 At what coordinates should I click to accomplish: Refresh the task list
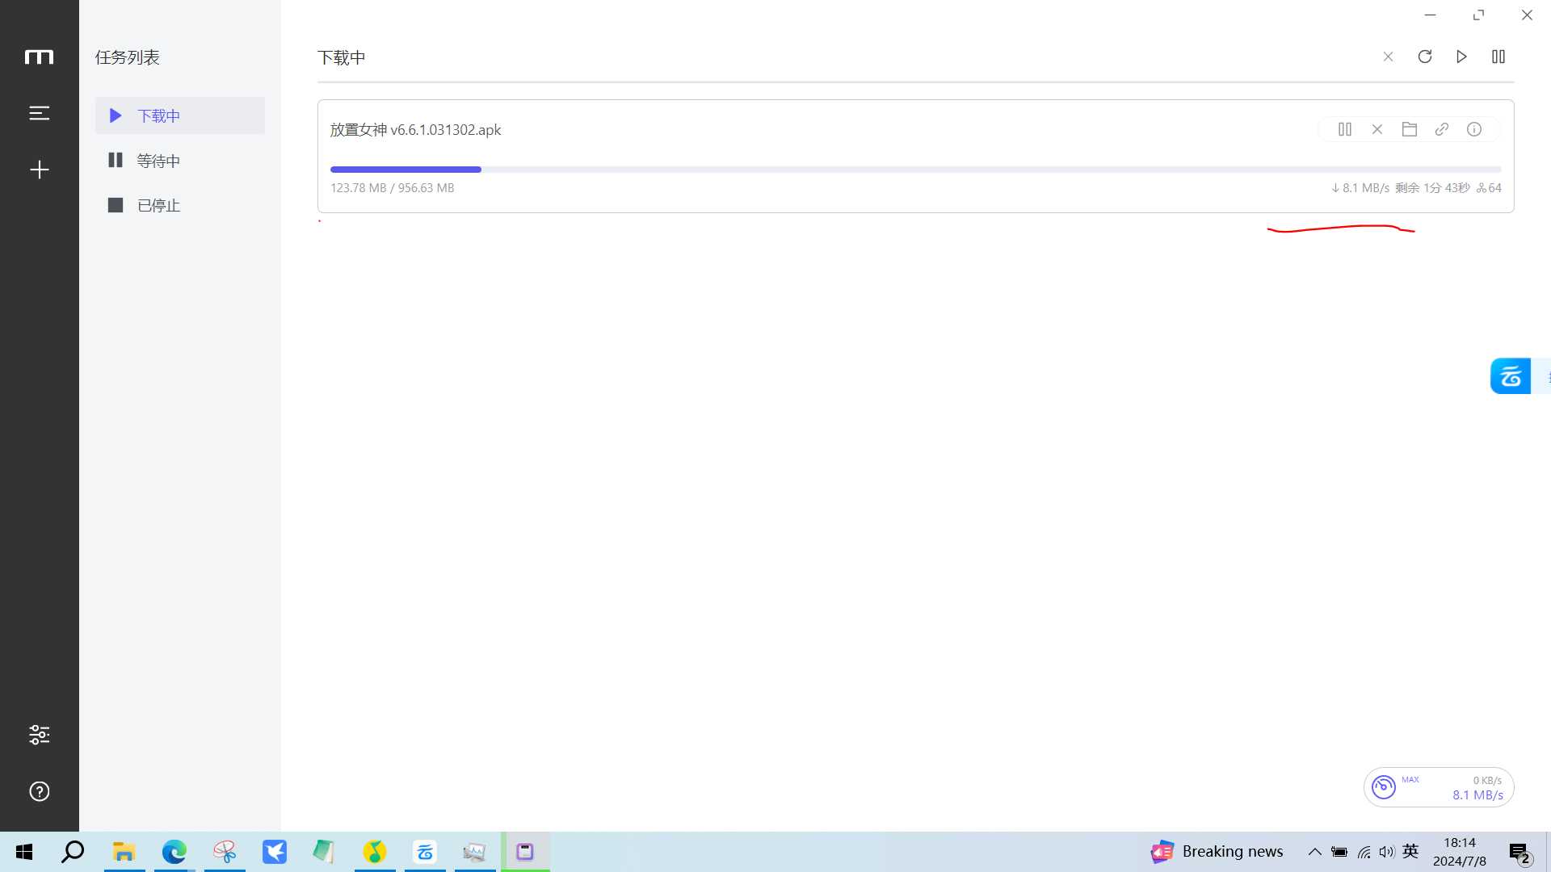click(x=1425, y=57)
